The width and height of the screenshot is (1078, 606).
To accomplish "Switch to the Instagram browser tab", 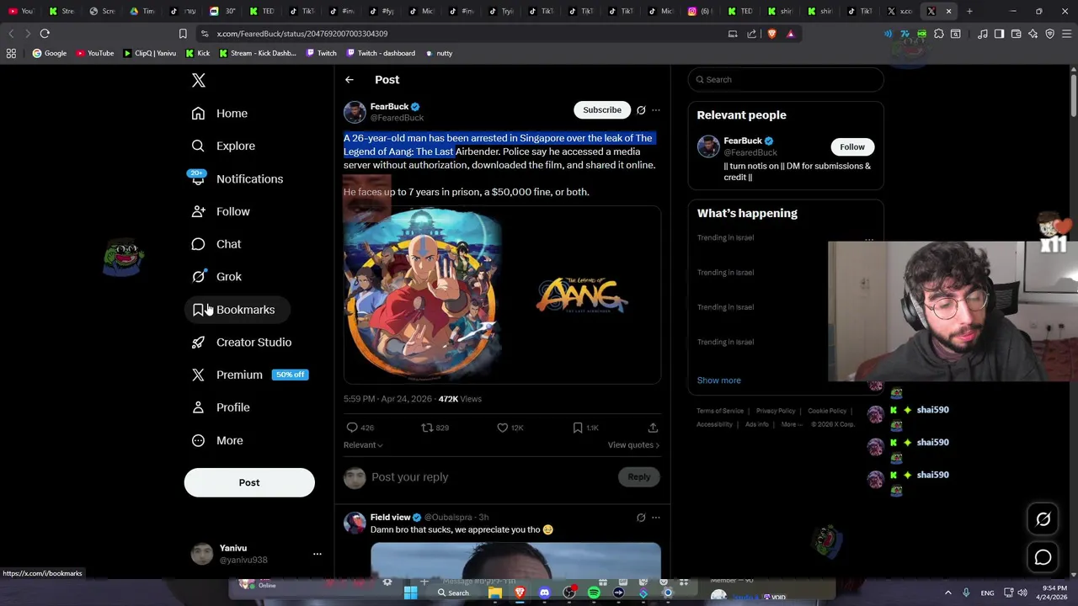I will click(699, 11).
